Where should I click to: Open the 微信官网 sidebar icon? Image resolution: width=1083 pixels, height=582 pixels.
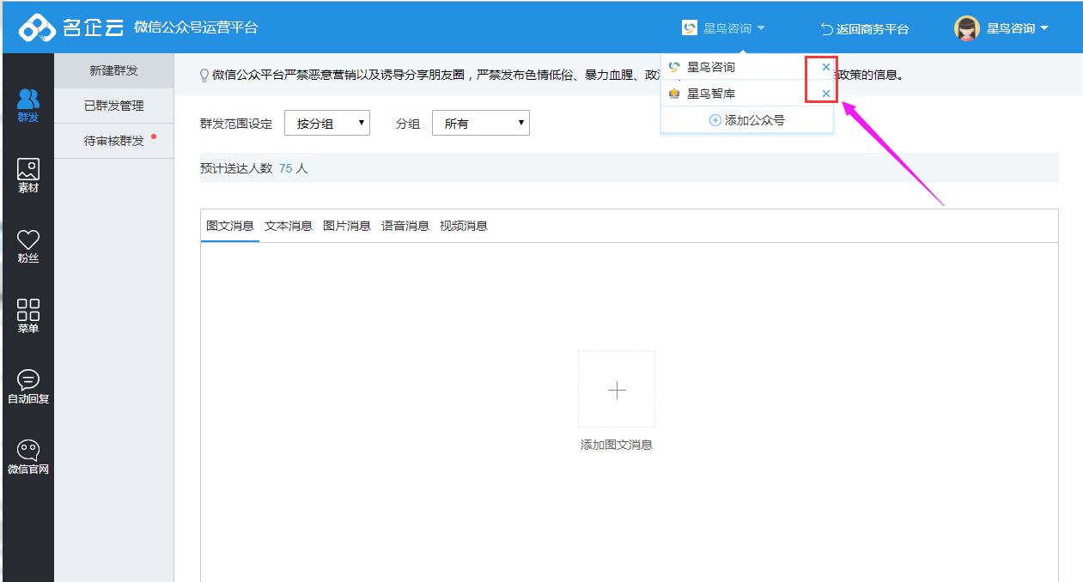[27, 457]
